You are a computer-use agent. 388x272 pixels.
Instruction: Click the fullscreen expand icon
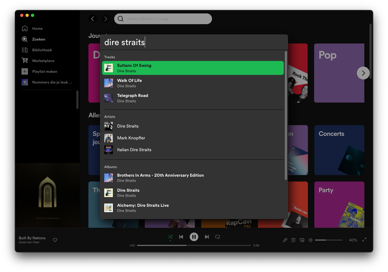364,240
